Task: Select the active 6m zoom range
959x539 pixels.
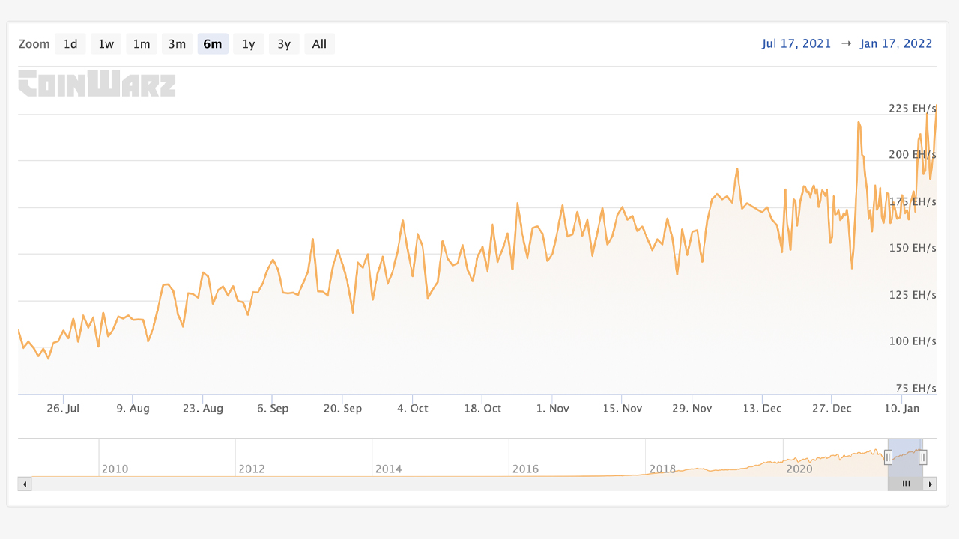Action: 213,44
